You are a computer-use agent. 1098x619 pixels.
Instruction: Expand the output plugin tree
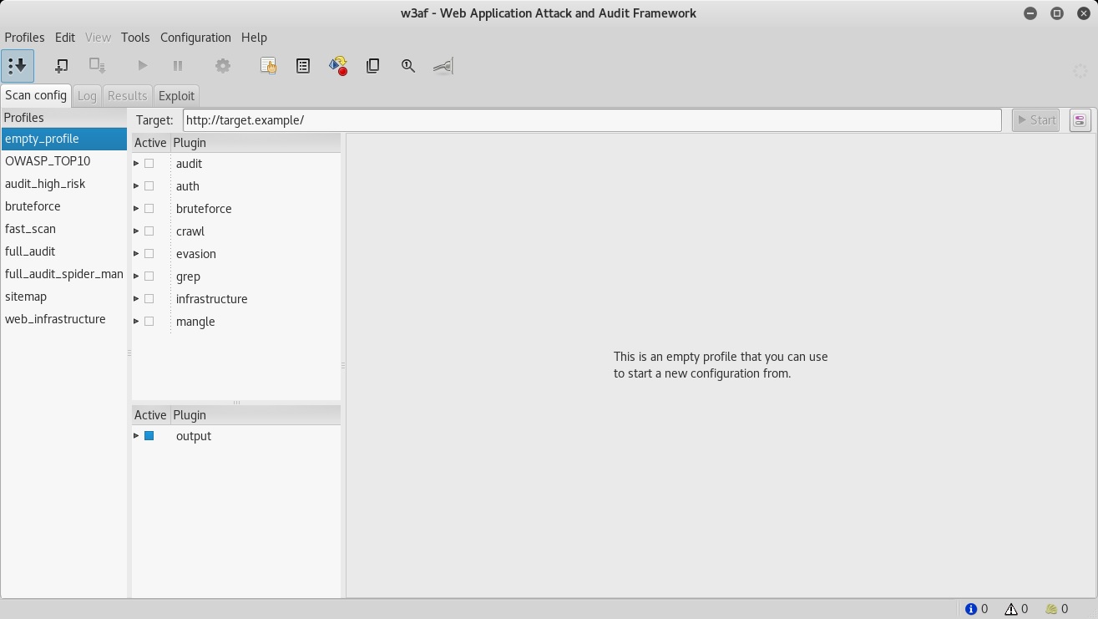coord(136,436)
